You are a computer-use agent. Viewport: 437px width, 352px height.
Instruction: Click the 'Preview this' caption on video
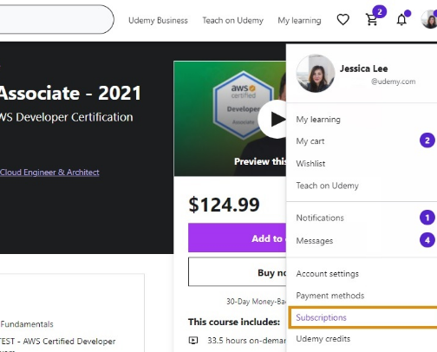(x=260, y=161)
